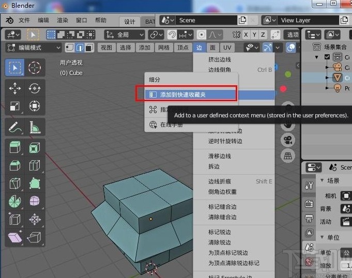Click 添加到快速收藏夹 in the context menu
Image resolution: width=352 pixels, height=278 pixels.
[190, 95]
